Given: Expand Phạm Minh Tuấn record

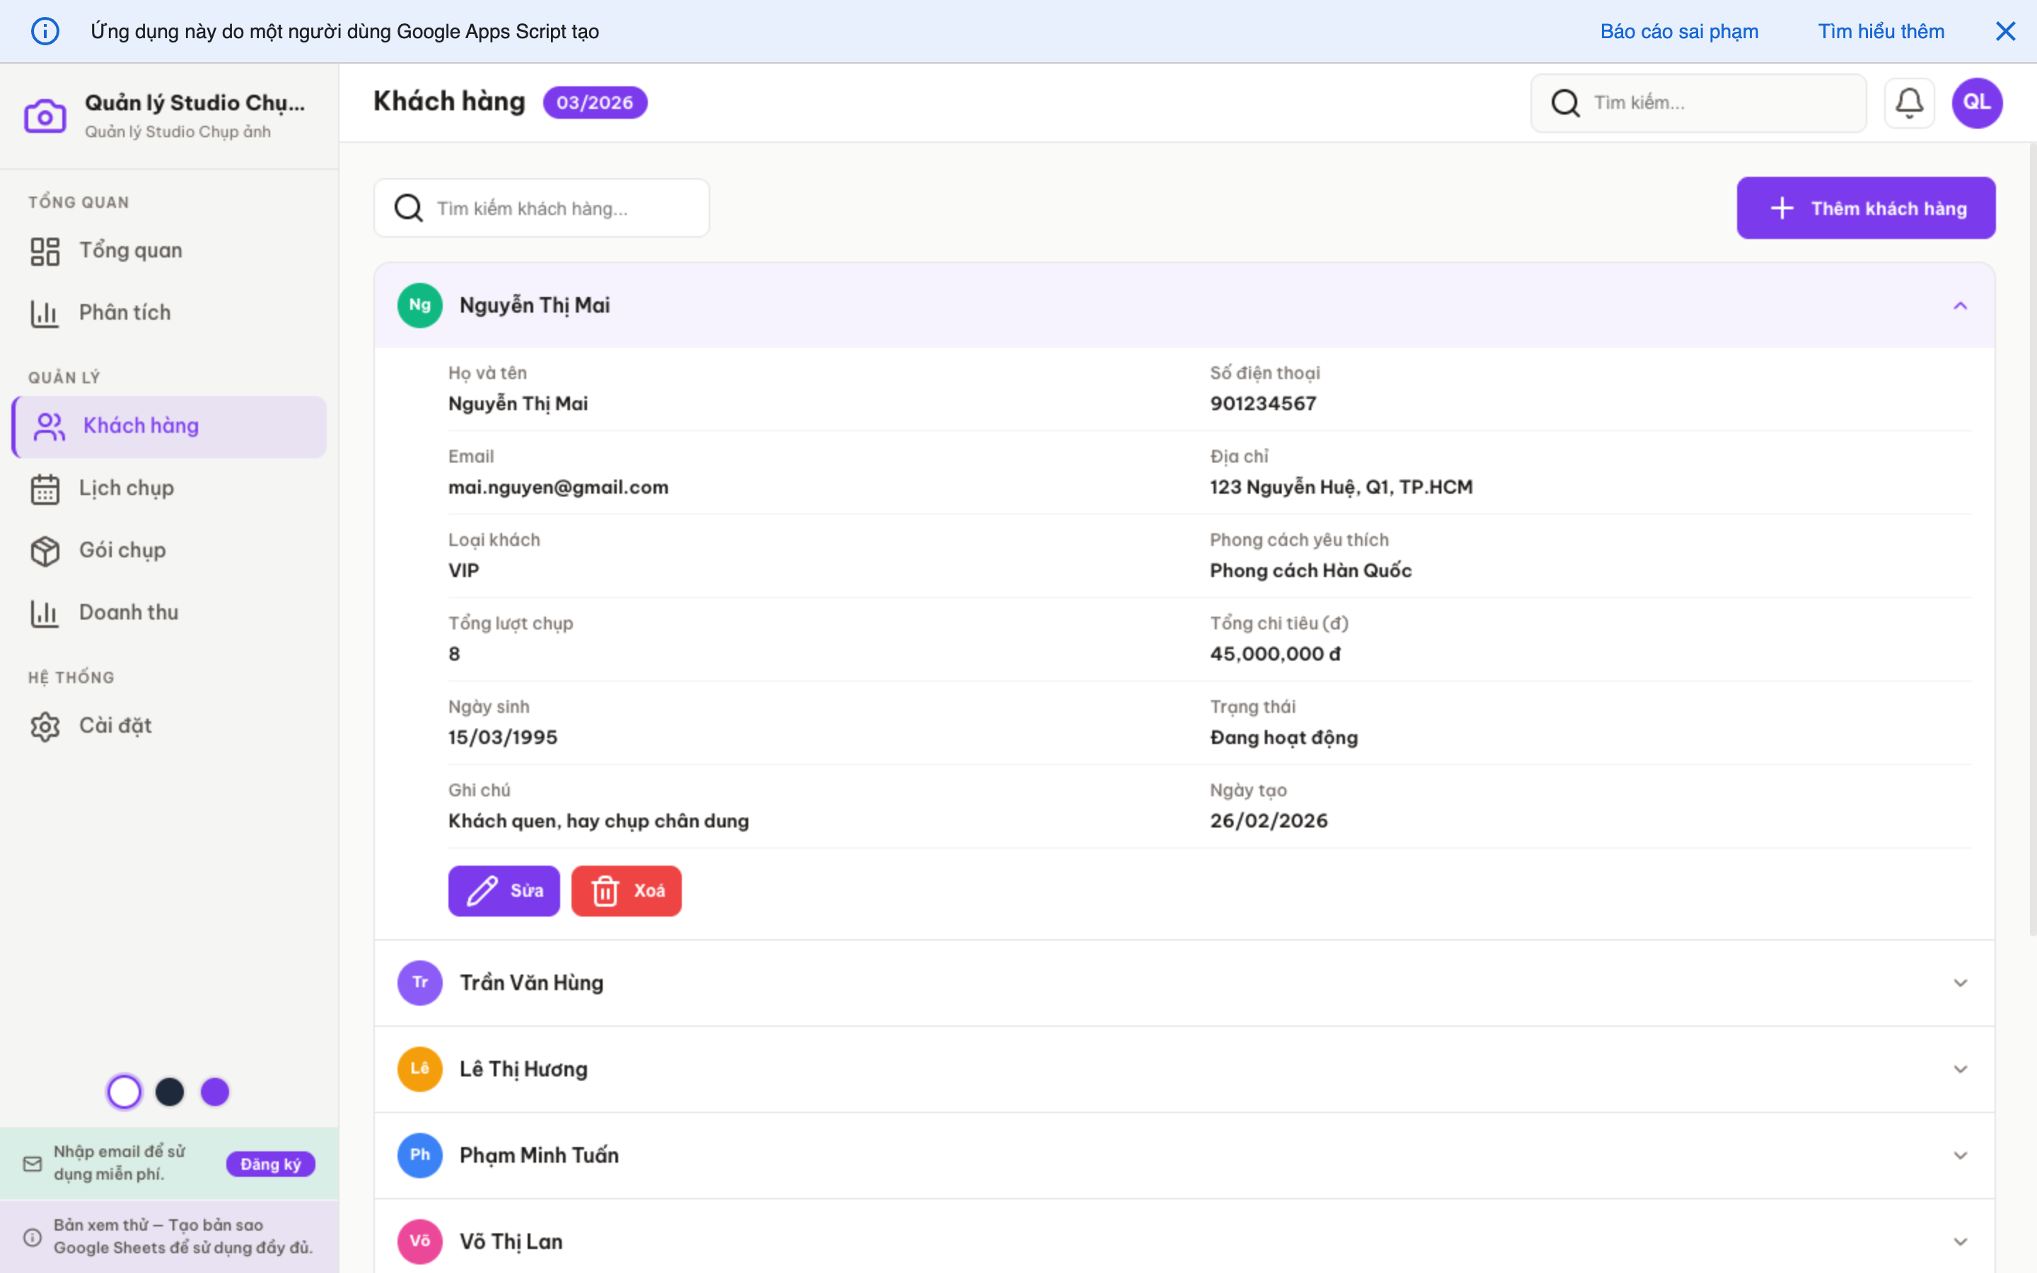Looking at the screenshot, I should [1961, 1155].
